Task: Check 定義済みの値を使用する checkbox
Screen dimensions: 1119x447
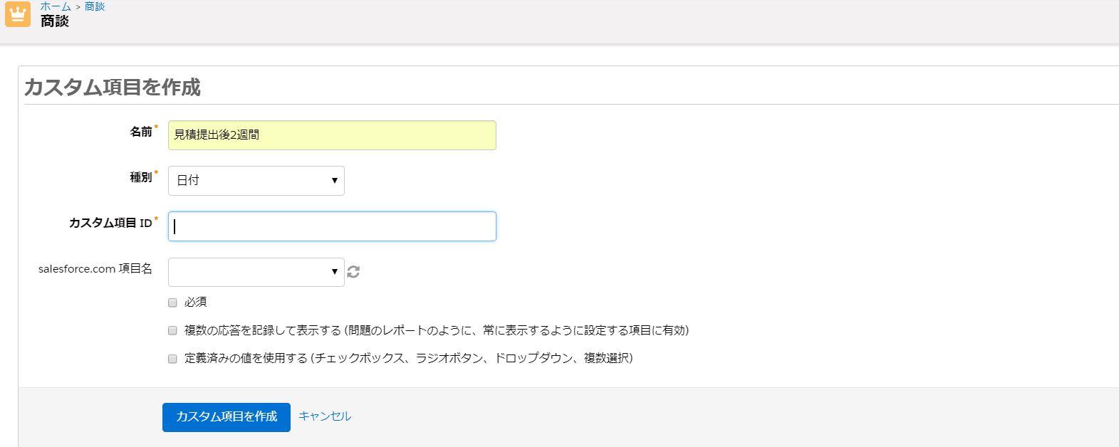Action: (172, 359)
